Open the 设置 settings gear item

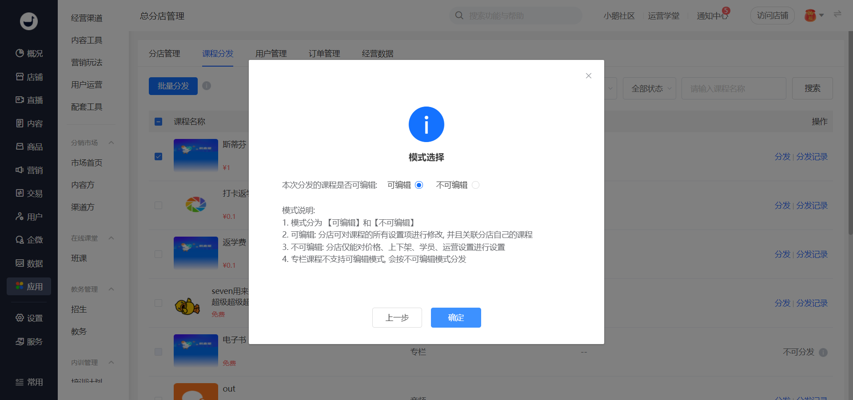pyautogui.click(x=29, y=318)
